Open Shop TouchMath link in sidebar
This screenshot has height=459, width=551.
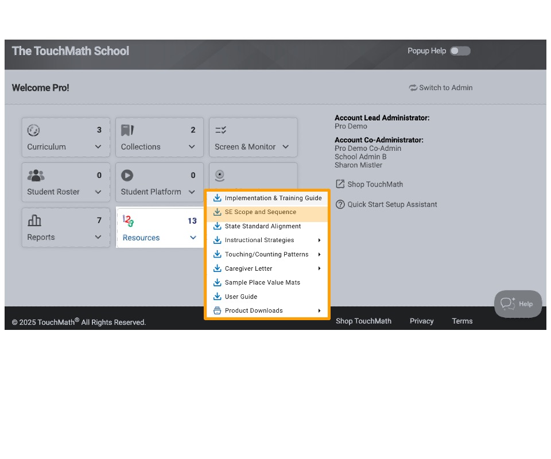click(x=370, y=184)
